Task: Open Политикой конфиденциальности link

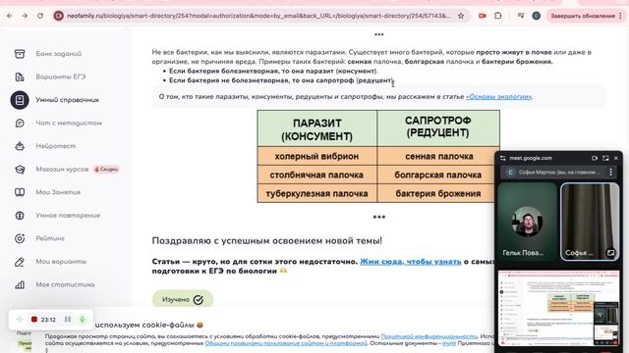Action: point(429,336)
